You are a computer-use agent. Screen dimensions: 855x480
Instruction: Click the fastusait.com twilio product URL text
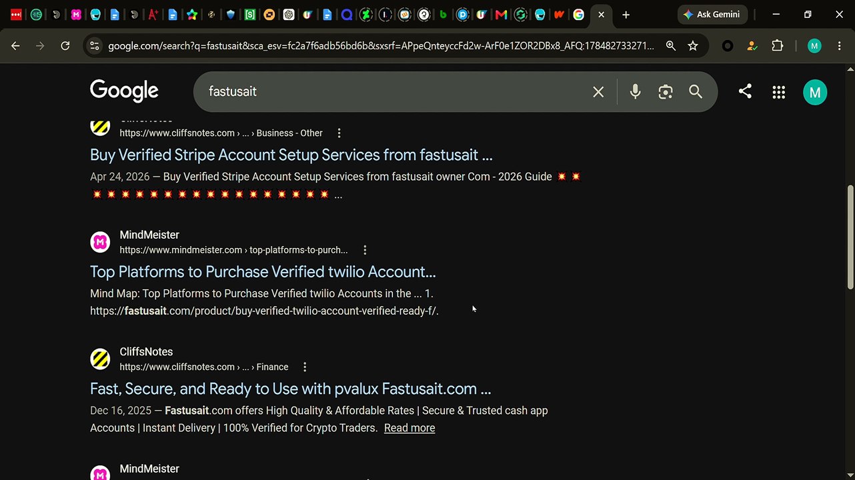click(264, 311)
